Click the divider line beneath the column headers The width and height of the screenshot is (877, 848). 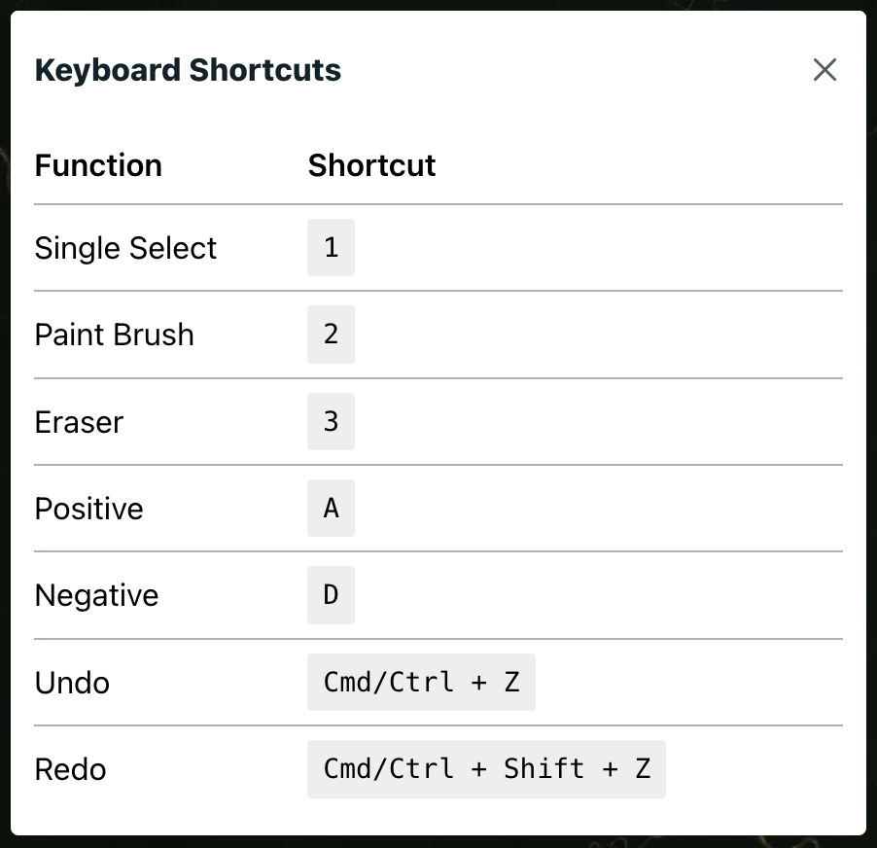pyautogui.click(x=438, y=204)
